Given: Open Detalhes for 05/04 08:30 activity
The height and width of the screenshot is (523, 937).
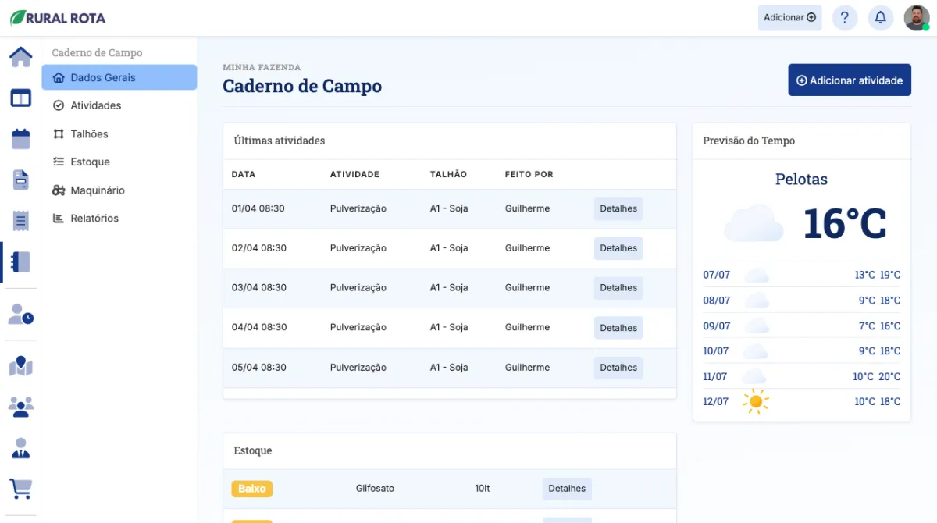Looking at the screenshot, I should tap(618, 368).
